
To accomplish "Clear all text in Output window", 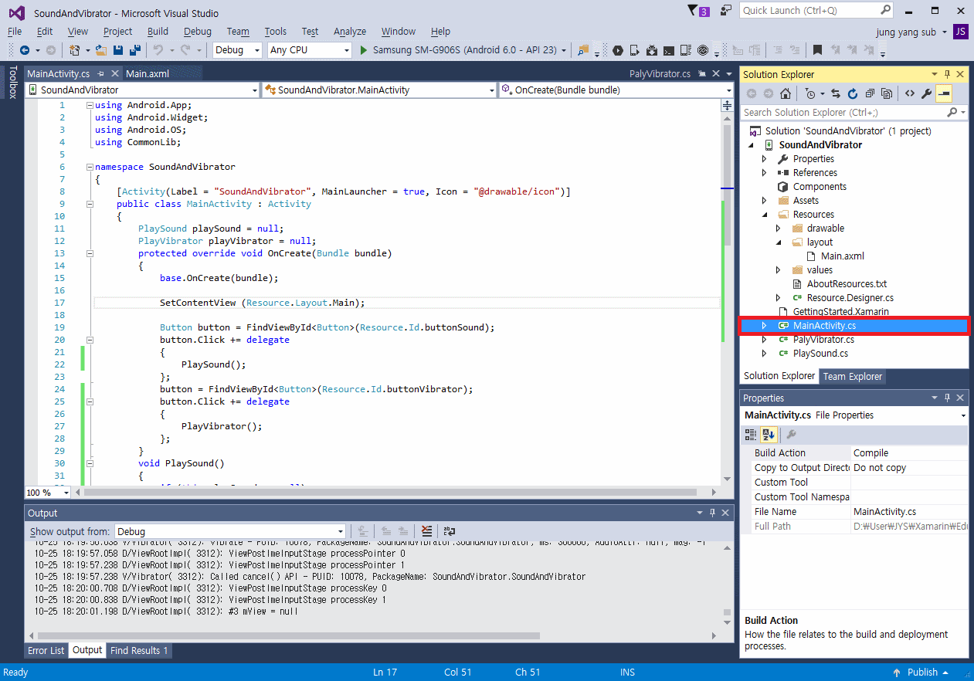I will pos(426,531).
